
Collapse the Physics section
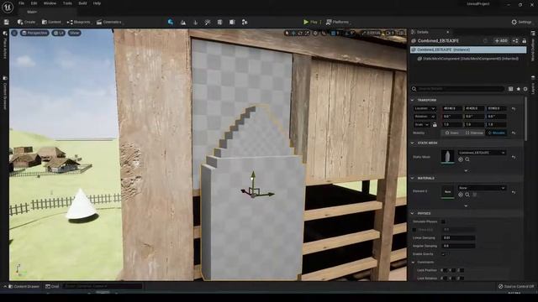pyautogui.click(x=413, y=213)
